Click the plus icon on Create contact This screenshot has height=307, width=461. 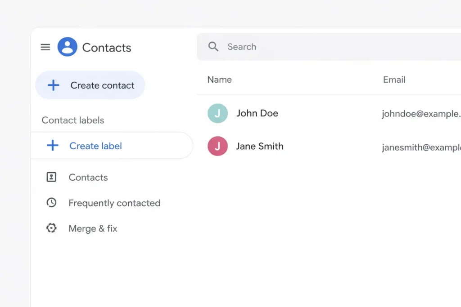[53, 85]
